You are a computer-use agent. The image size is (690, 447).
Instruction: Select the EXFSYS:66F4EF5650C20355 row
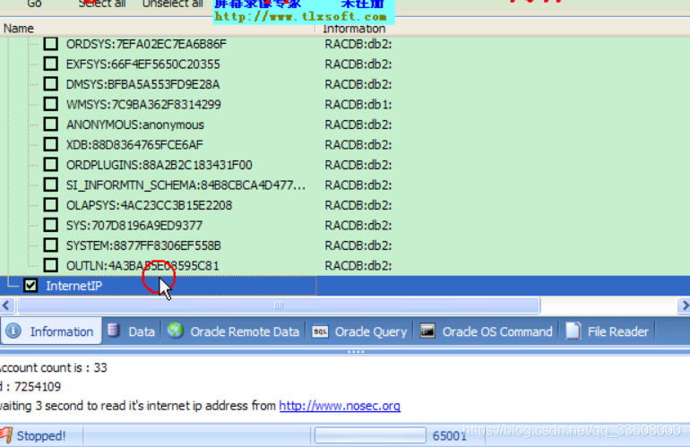(143, 64)
